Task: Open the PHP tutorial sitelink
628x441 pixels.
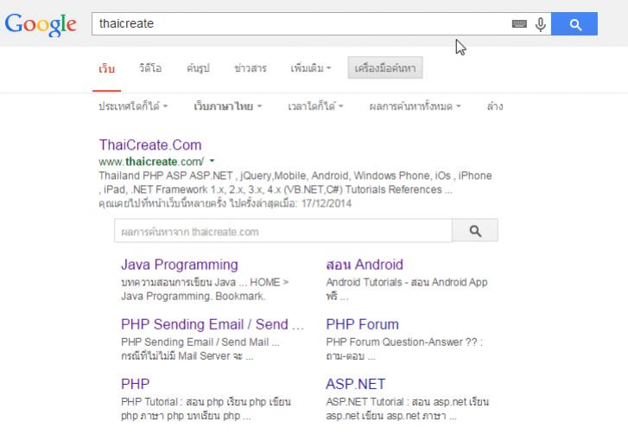Action: [135, 384]
